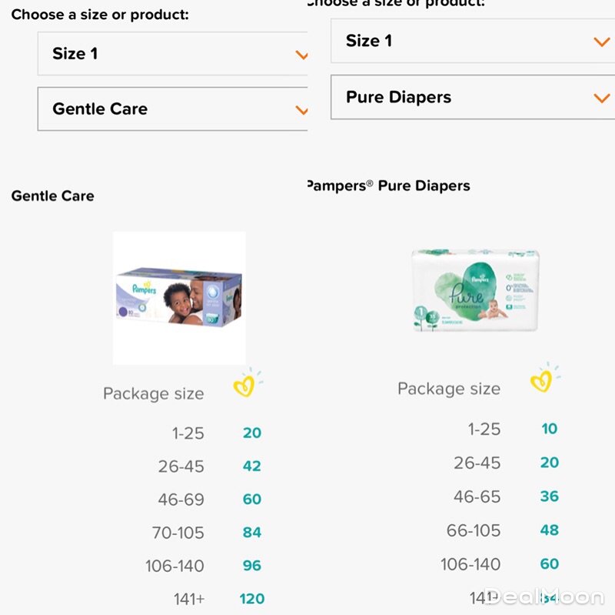This screenshot has width=615, height=615.
Task: Open the right Size 1 dropdown
Action: [470, 42]
